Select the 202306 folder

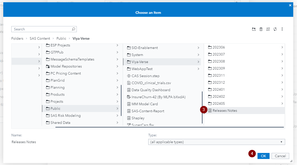[218, 47]
